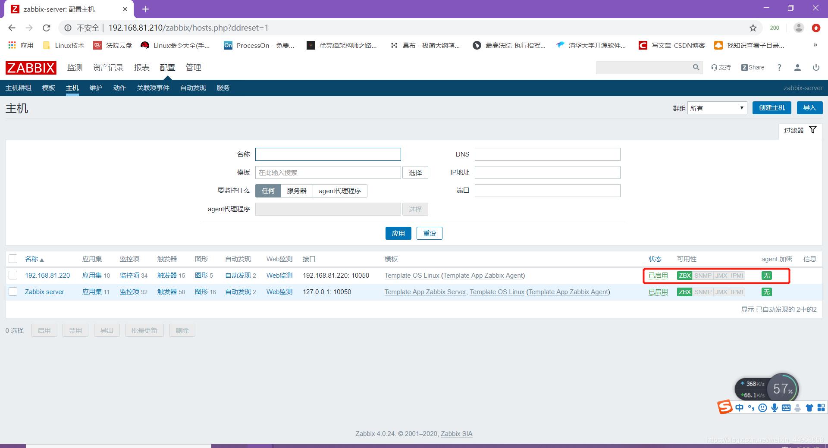
Task: Open the 管理 top menu
Action: coord(193,67)
